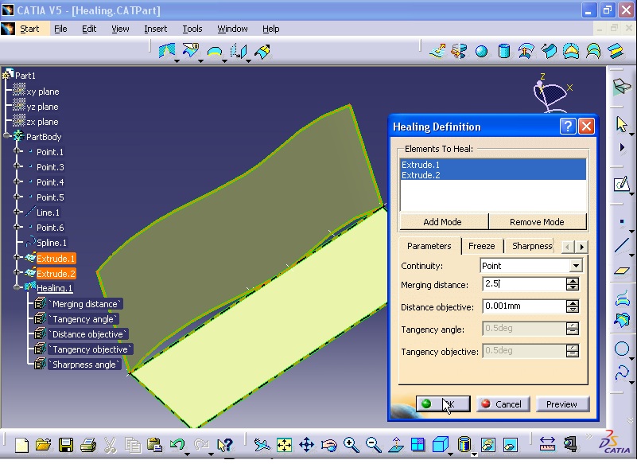Collapse the Healing.1 tree node
This screenshot has height=464, width=637.
17,287
